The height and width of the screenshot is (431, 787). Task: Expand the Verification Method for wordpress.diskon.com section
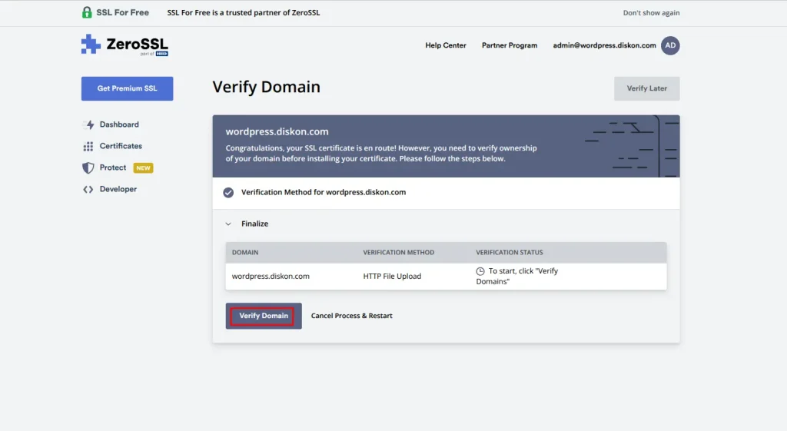tap(446, 193)
